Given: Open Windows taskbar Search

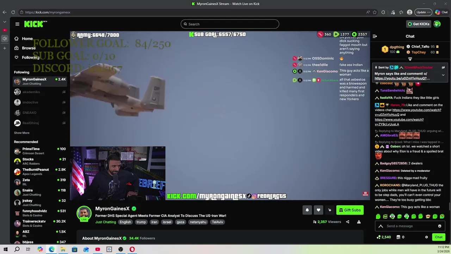Looking at the screenshot, I should point(17,249).
